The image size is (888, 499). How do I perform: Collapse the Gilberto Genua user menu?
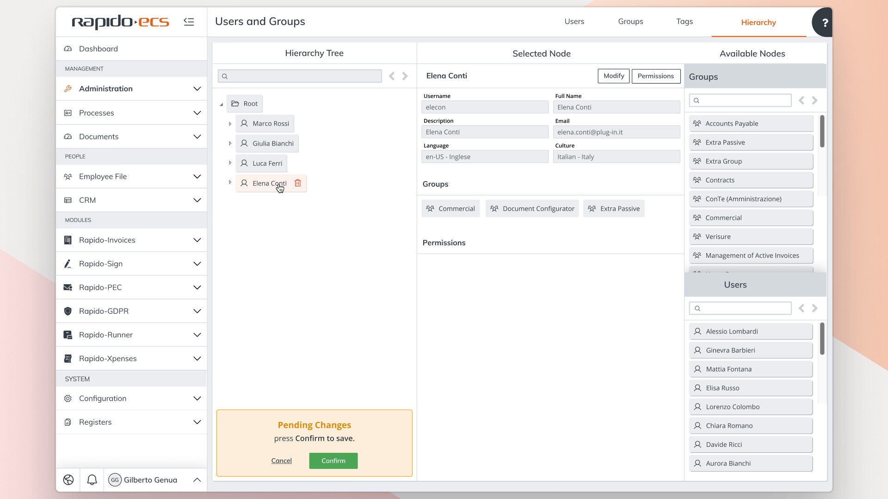pyautogui.click(x=197, y=480)
